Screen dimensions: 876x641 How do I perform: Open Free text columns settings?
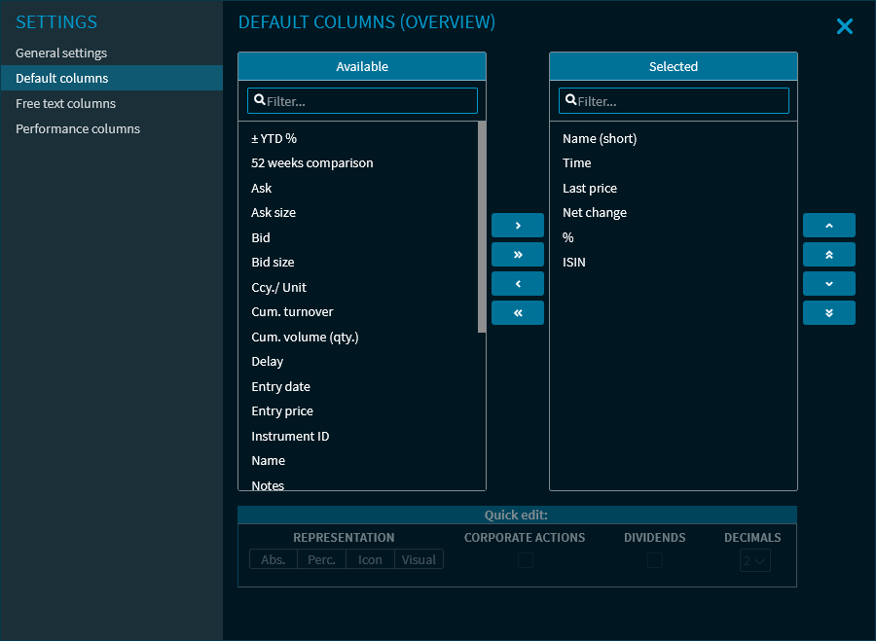[x=65, y=104]
